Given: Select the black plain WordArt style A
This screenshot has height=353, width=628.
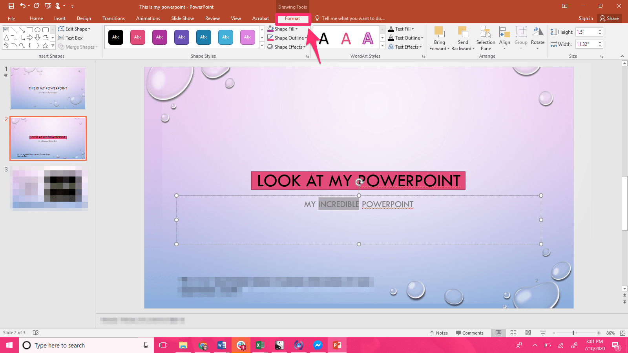Looking at the screenshot, I should point(324,38).
